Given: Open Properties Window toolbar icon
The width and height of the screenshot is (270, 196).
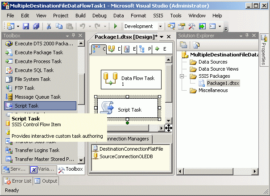Looking at the screenshot, I should tap(182, 26).
